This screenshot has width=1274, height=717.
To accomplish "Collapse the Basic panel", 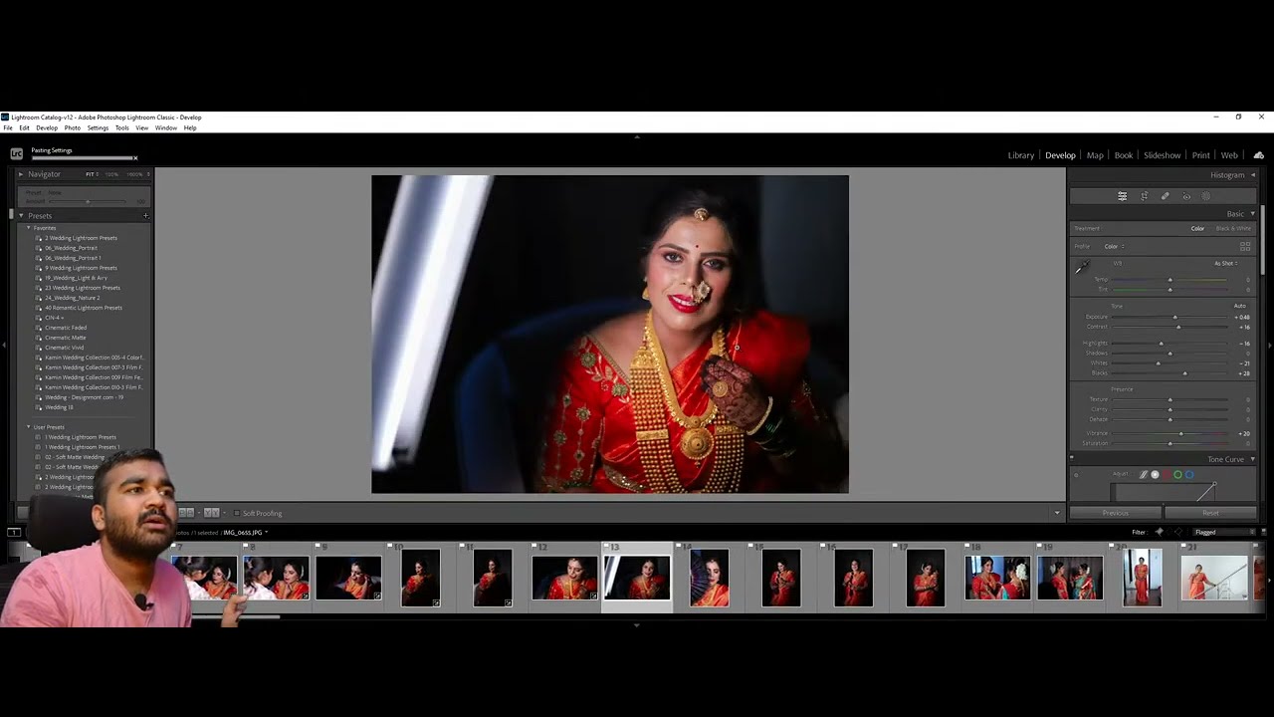I will click(1252, 214).
